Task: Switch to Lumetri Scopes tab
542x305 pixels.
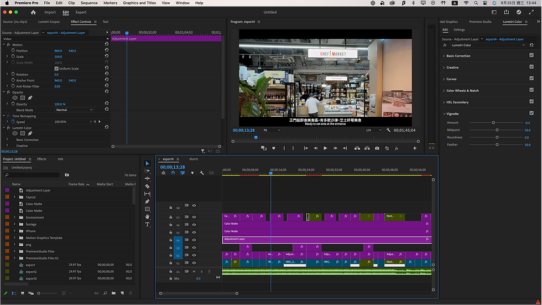Action: pos(49,22)
